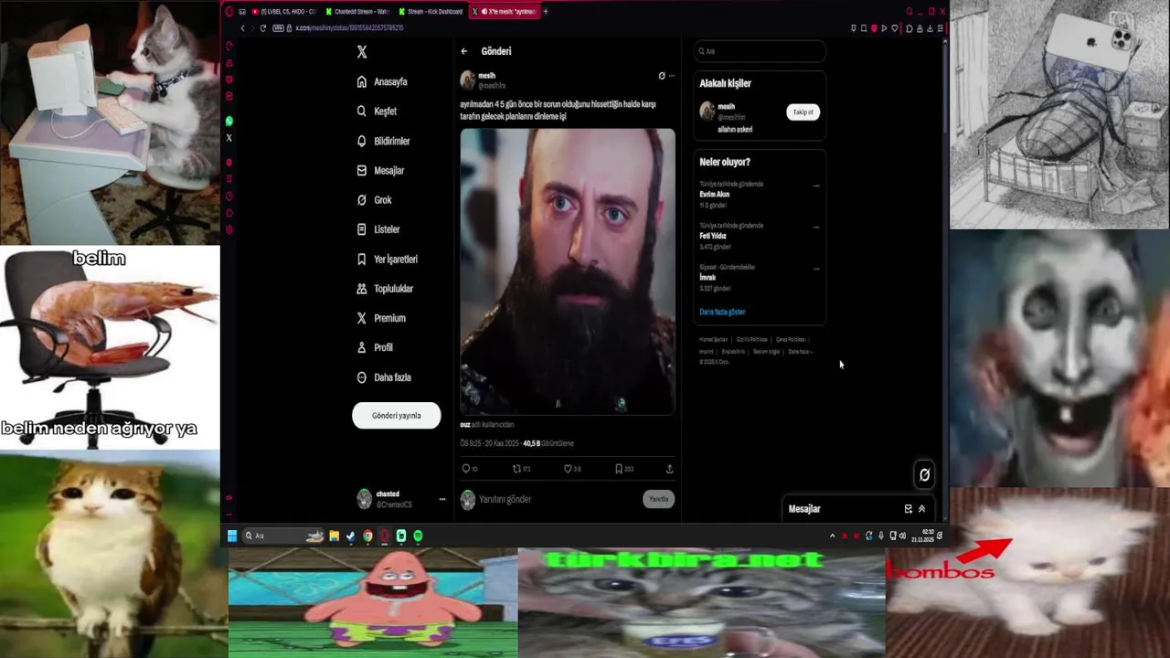Screen dimensions: 1170x658
Task: Go to X home via the X logo
Action: tap(362, 52)
